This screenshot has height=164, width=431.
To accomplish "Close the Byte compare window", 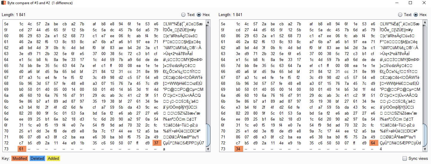I will [424, 3].
